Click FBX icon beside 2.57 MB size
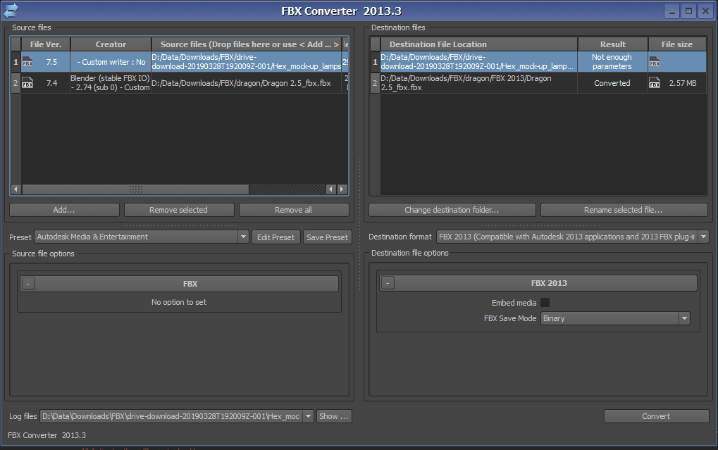Image resolution: width=718 pixels, height=450 pixels. click(x=655, y=83)
